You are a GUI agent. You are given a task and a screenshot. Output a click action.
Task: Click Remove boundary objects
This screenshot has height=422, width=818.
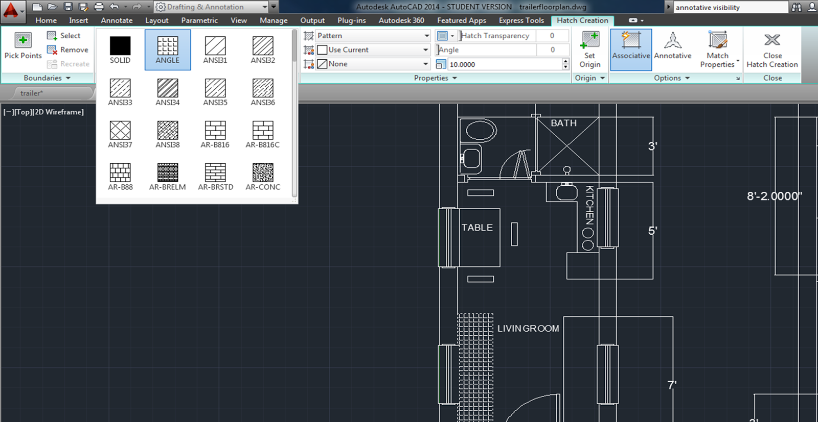click(67, 50)
